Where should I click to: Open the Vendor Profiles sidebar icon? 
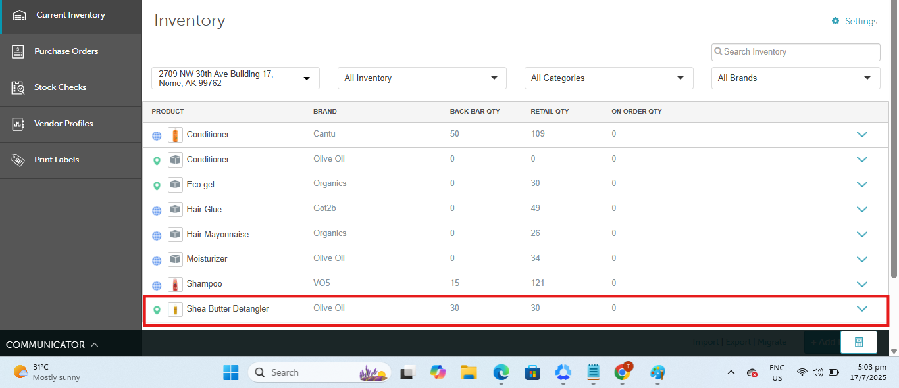click(x=18, y=124)
